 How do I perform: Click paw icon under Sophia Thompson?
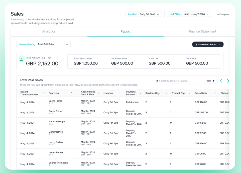click(x=50, y=165)
